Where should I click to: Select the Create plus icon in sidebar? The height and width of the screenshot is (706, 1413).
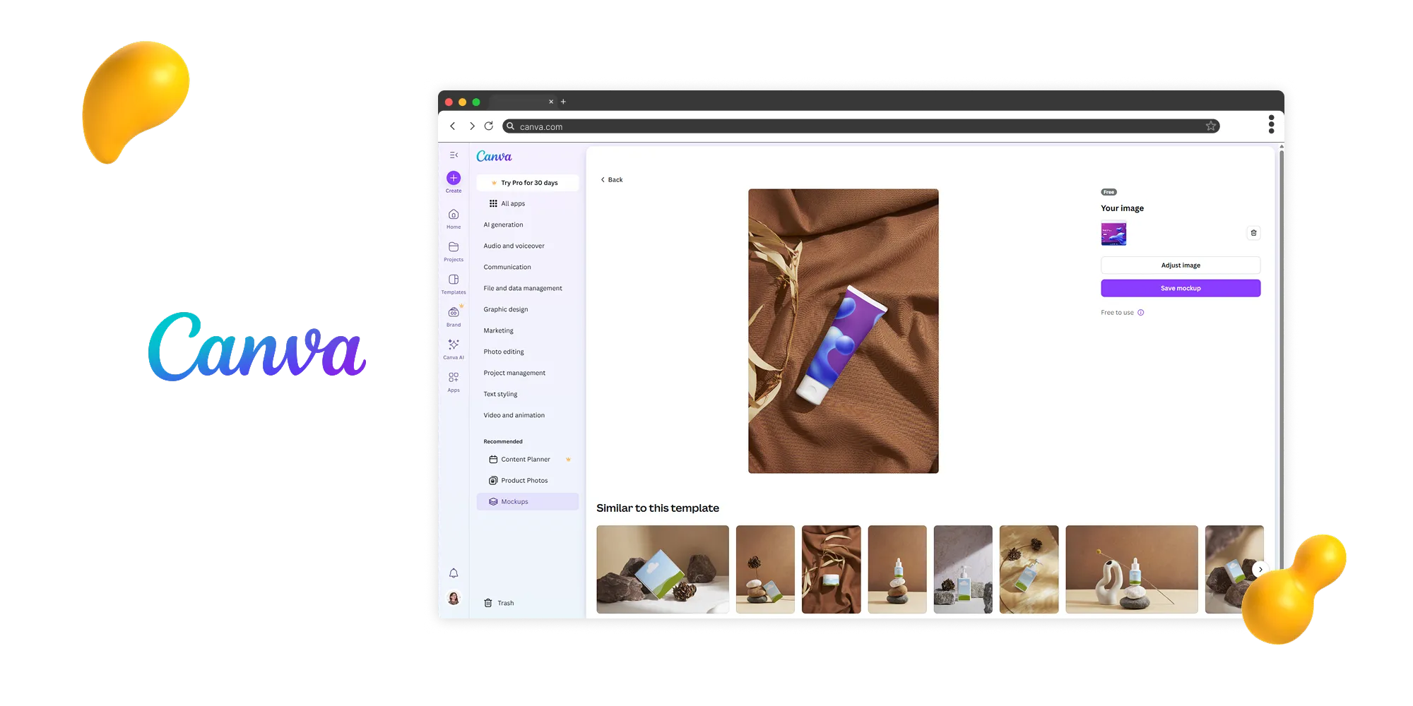[x=453, y=179]
